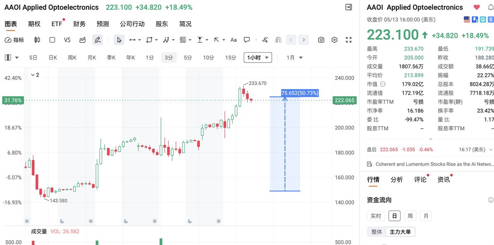The height and width of the screenshot is (245, 494).
Task: Switch fund flow view to 整体
Action: pyautogui.click(x=377, y=232)
